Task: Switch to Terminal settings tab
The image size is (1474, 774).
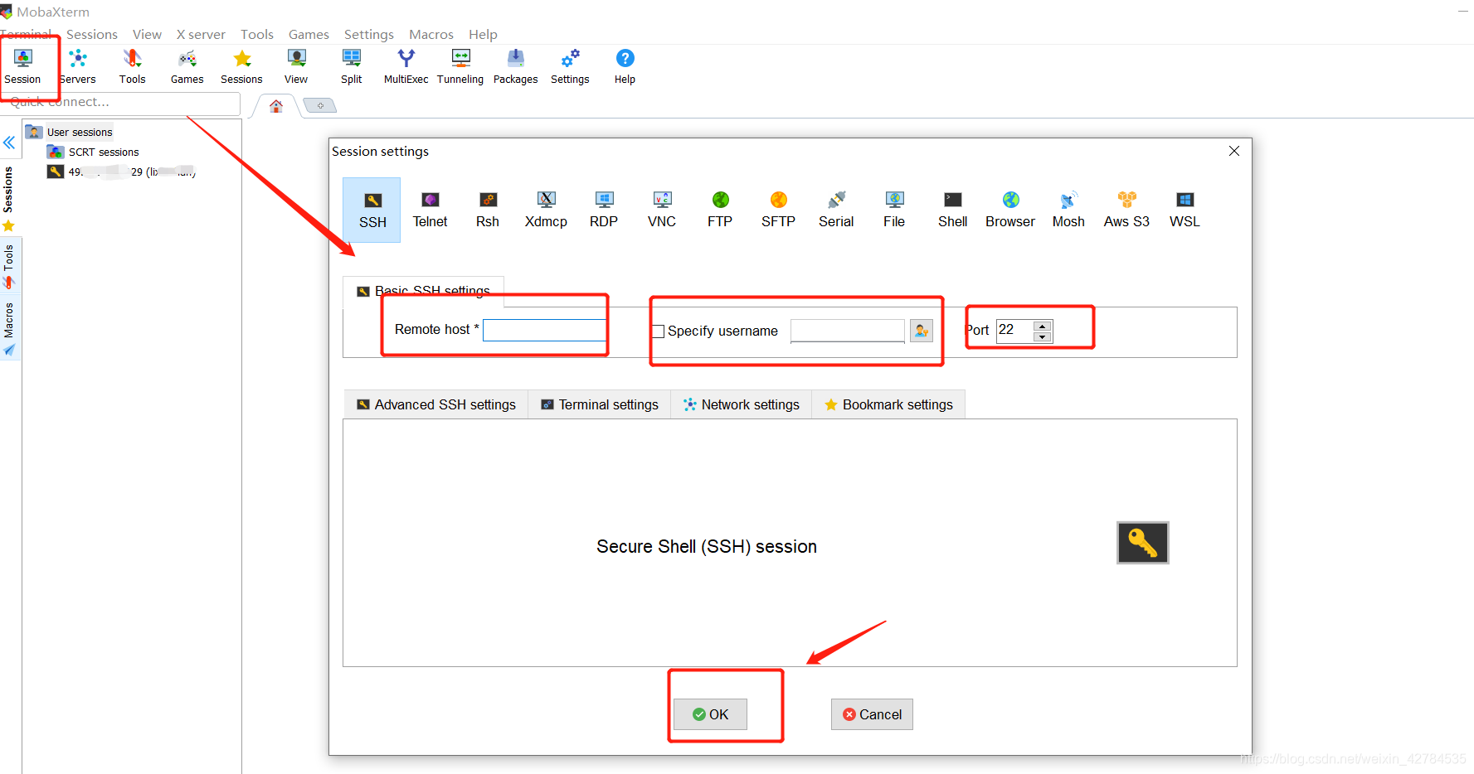Action: tap(600, 404)
